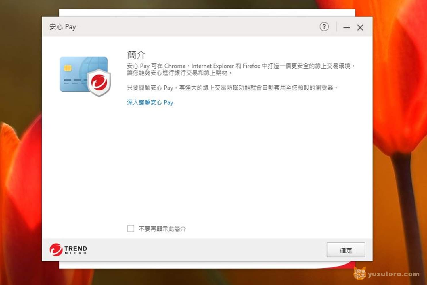
Task: Close the 安心 Pay dialog
Action: click(360, 27)
